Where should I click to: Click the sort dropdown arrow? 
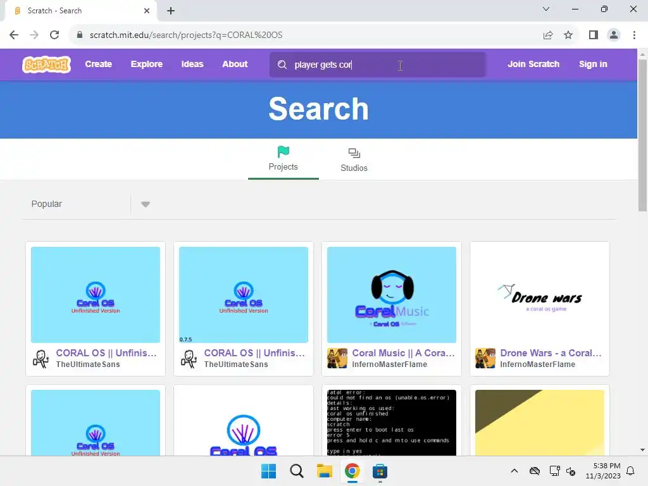click(x=145, y=204)
